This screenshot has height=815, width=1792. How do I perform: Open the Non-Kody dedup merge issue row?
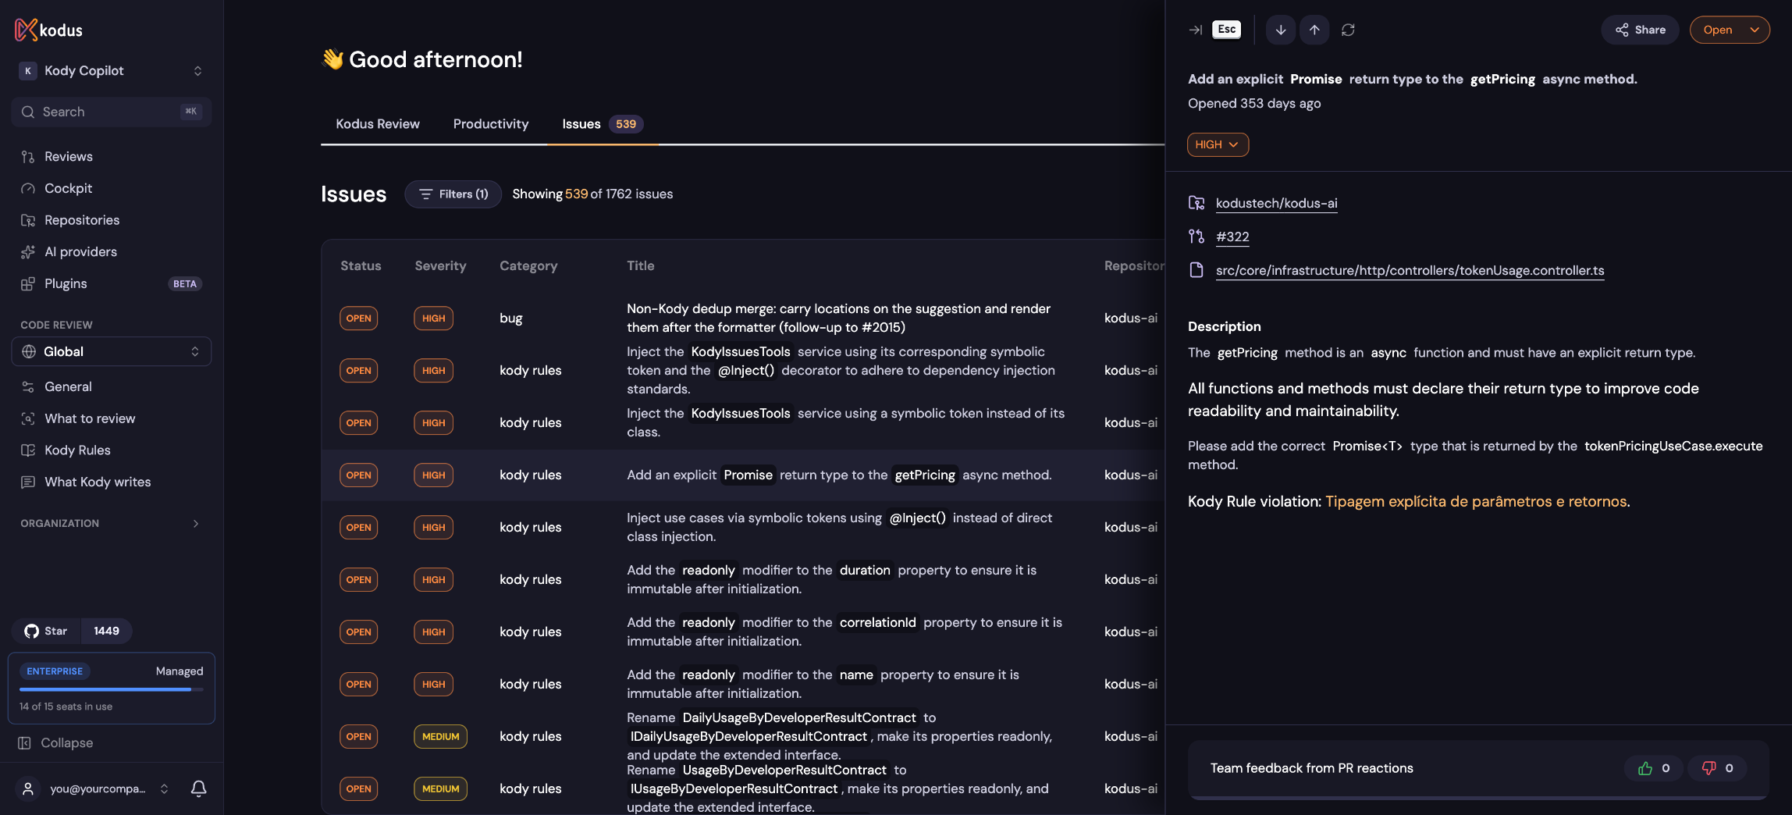click(x=742, y=318)
